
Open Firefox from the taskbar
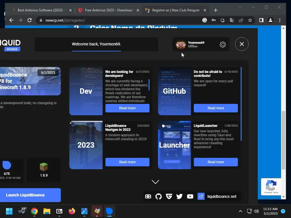coord(72,211)
